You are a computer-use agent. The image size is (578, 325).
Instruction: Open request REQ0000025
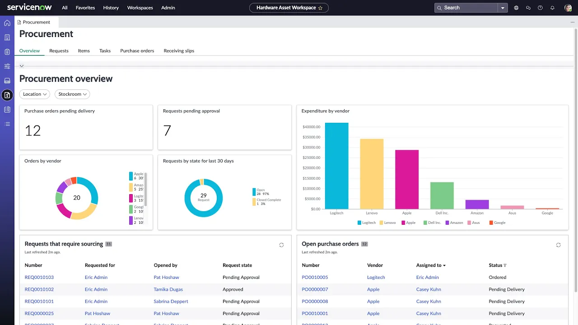tap(39, 313)
